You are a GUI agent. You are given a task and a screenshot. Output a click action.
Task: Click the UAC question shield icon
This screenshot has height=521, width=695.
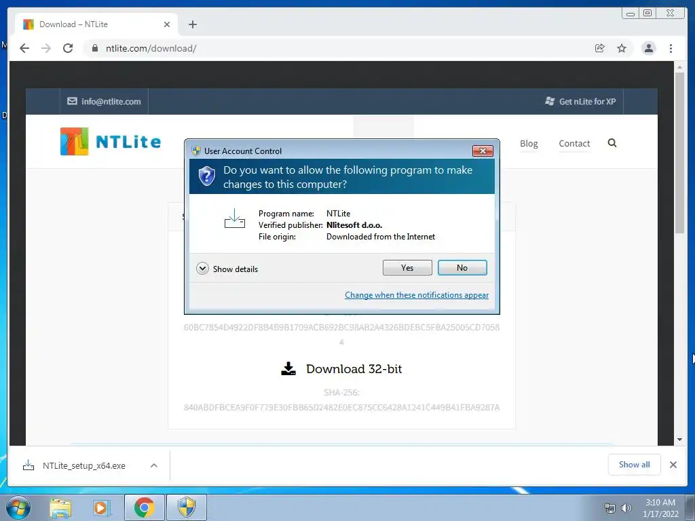[206, 176]
